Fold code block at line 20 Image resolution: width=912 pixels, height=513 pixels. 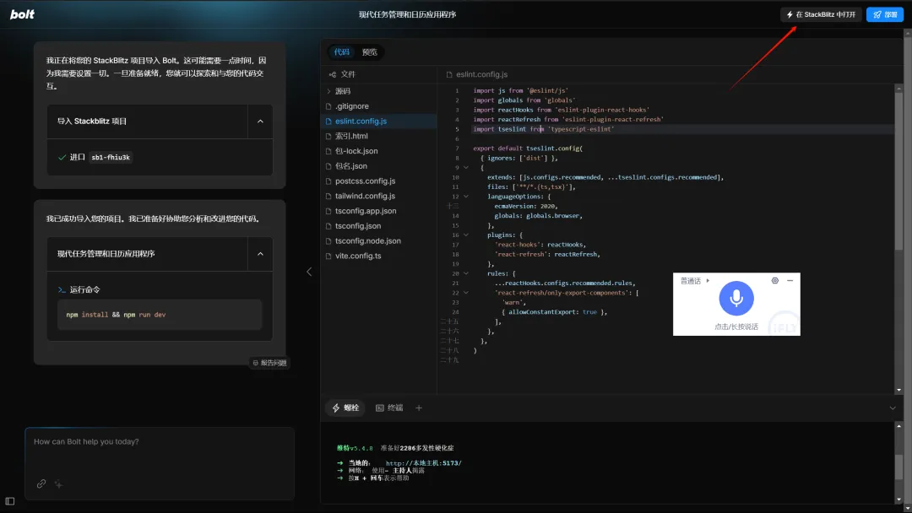click(466, 273)
